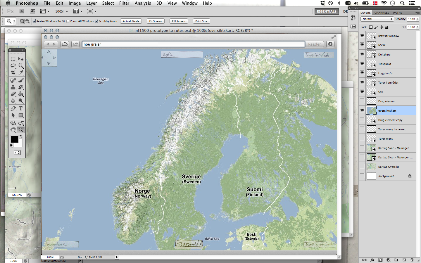Toggle Resize Windows To Fit checkbox
421x263 pixels.
click(x=34, y=21)
